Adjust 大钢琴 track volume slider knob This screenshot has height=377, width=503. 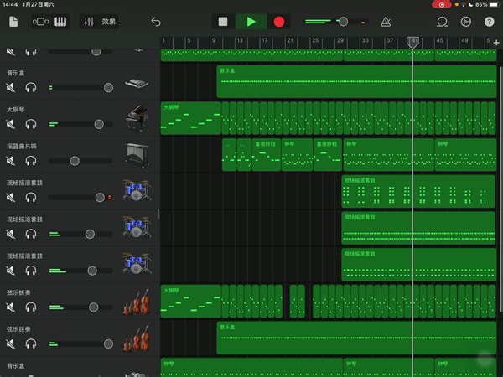(99, 124)
